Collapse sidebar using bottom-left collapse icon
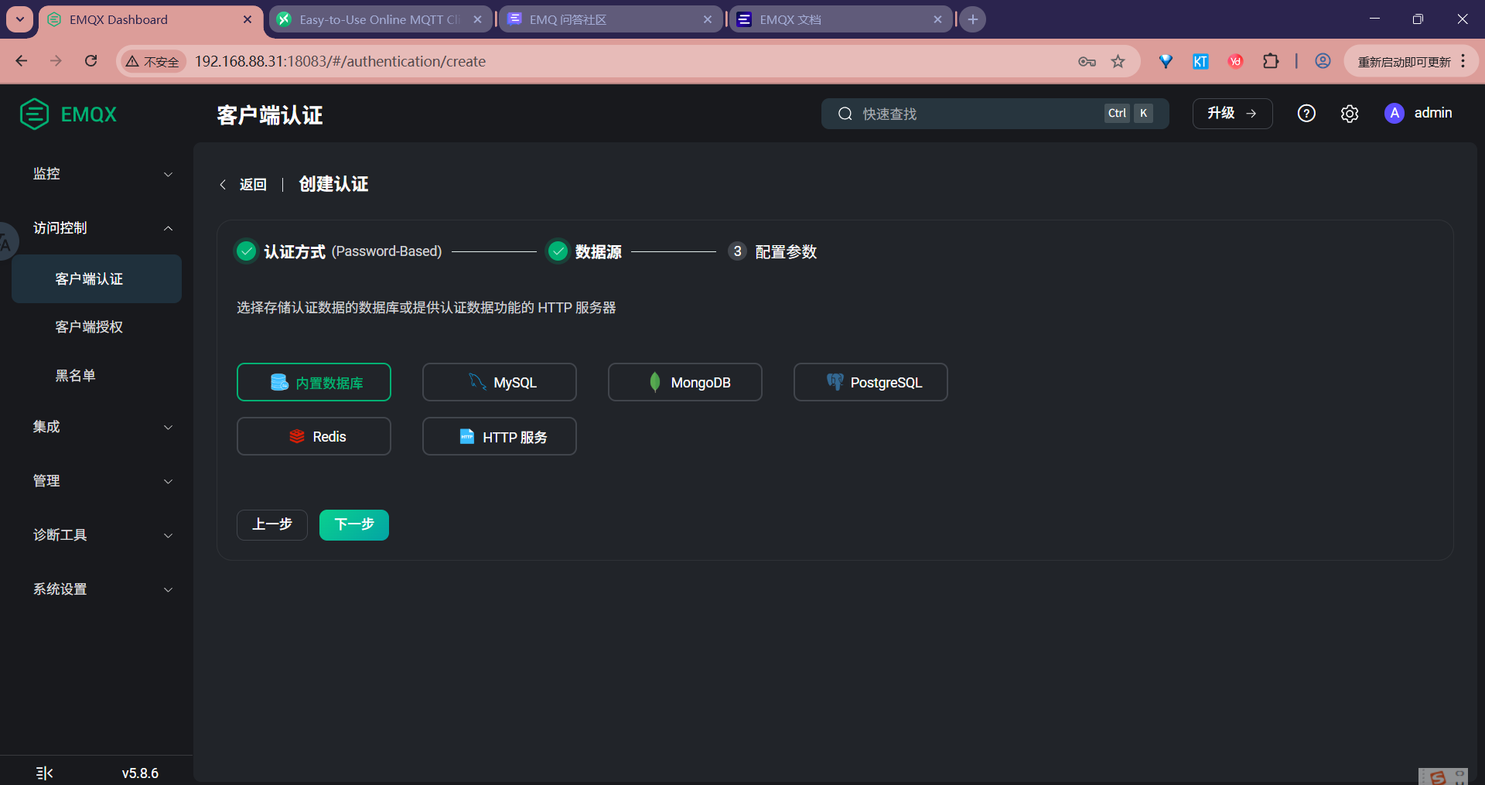 point(44,773)
